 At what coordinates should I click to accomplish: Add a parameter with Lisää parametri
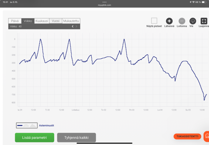(x=35, y=138)
